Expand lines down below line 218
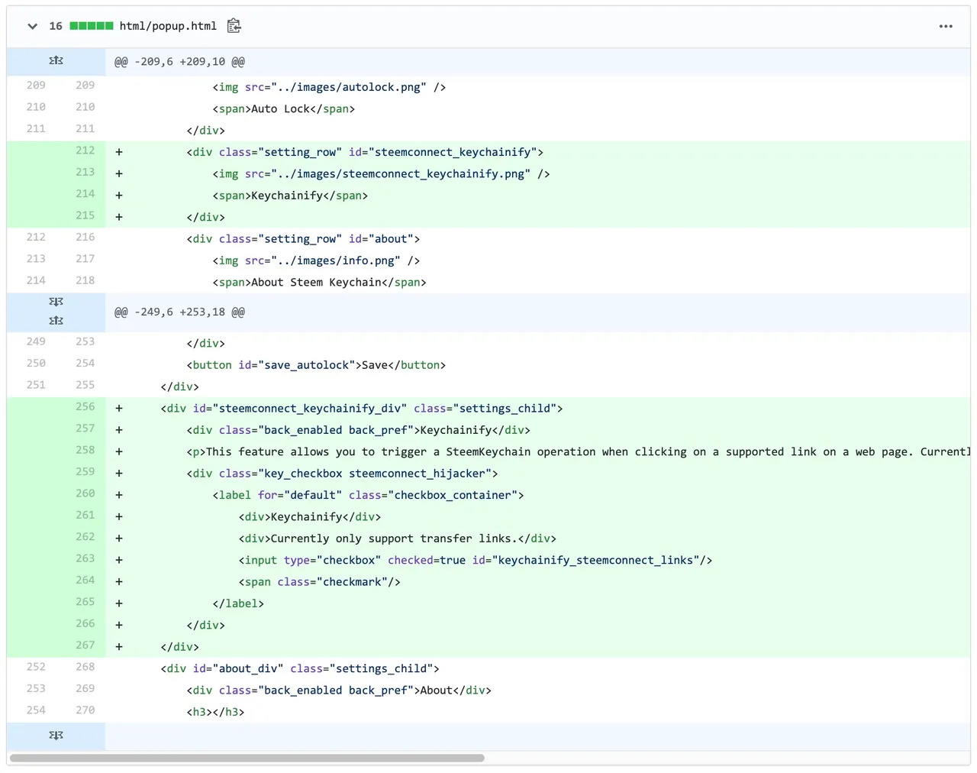The width and height of the screenshot is (977, 773). [x=56, y=302]
